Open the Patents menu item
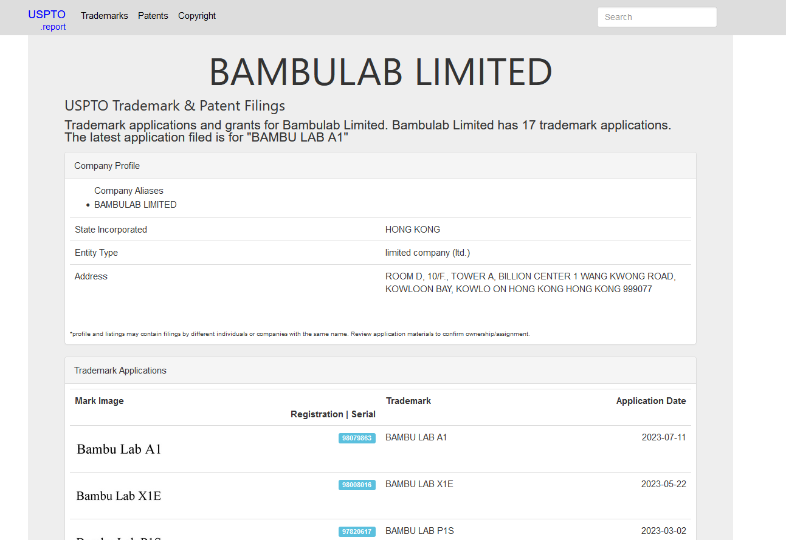 (153, 16)
